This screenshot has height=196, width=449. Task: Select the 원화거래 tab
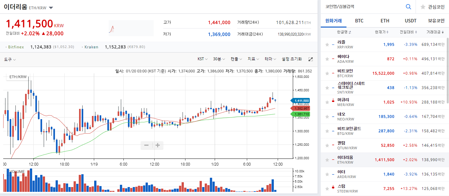click(333, 20)
